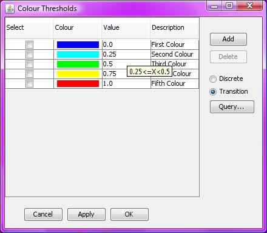This screenshot has width=267, height=233.
Task: Click the First Colour description cell
Action: (x=175, y=44)
